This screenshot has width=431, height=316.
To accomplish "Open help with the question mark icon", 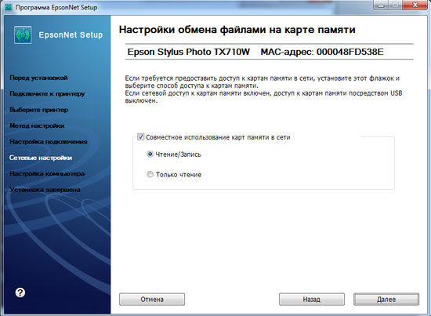I will (20, 292).
